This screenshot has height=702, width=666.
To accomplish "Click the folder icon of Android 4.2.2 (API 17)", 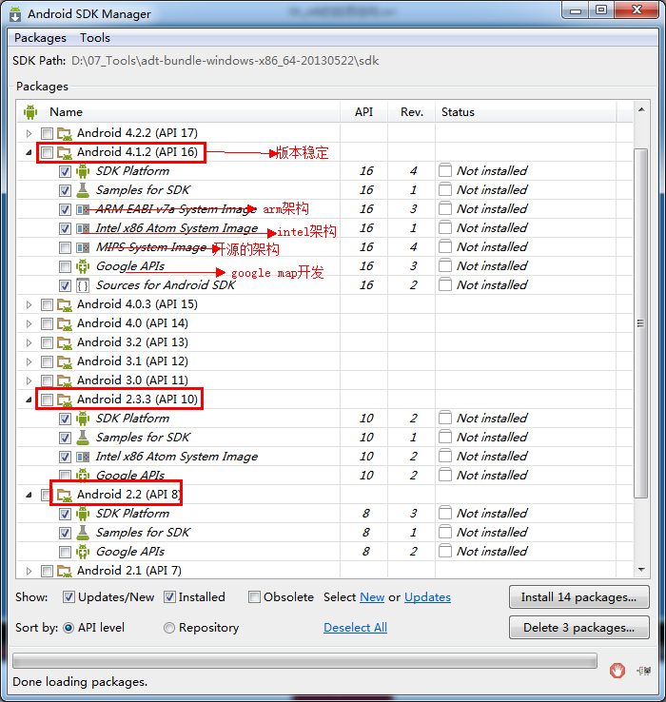I will [x=65, y=133].
